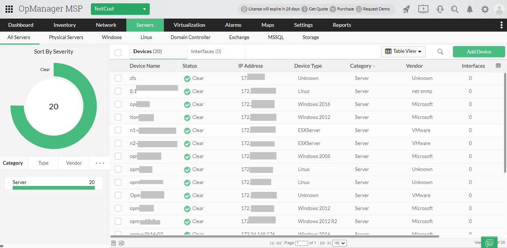
Task: Go to previous page arrow
Action: click(278, 243)
